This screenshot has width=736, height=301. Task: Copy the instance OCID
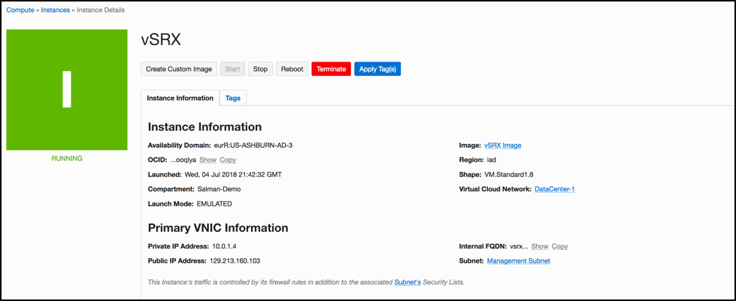(x=228, y=160)
